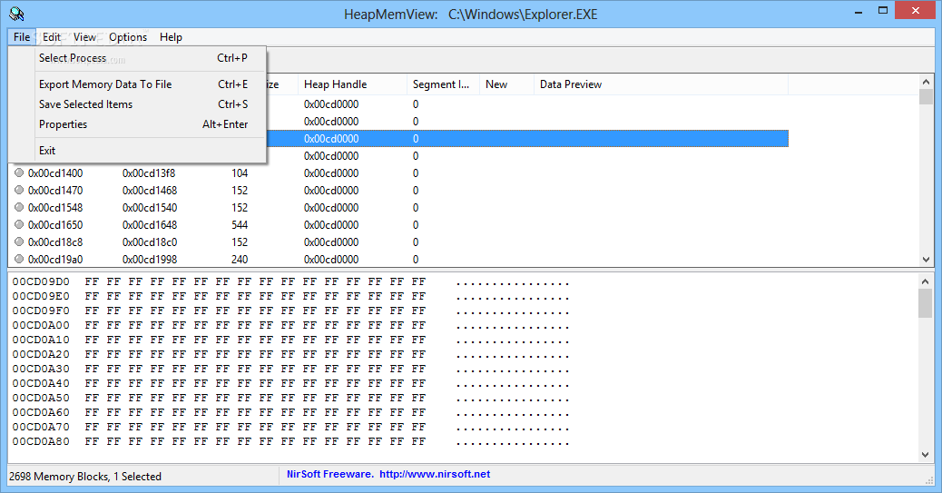This screenshot has width=942, height=493.
Task: Click hex dump address 00CD09D0
Action: click(41, 281)
